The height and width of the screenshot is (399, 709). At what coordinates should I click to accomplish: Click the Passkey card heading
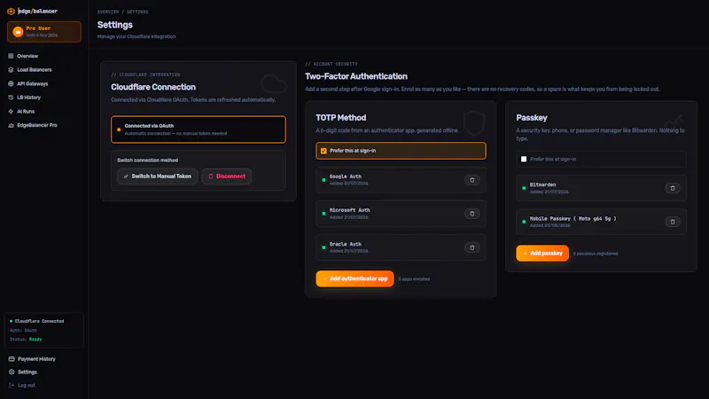pyautogui.click(x=532, y=118)
